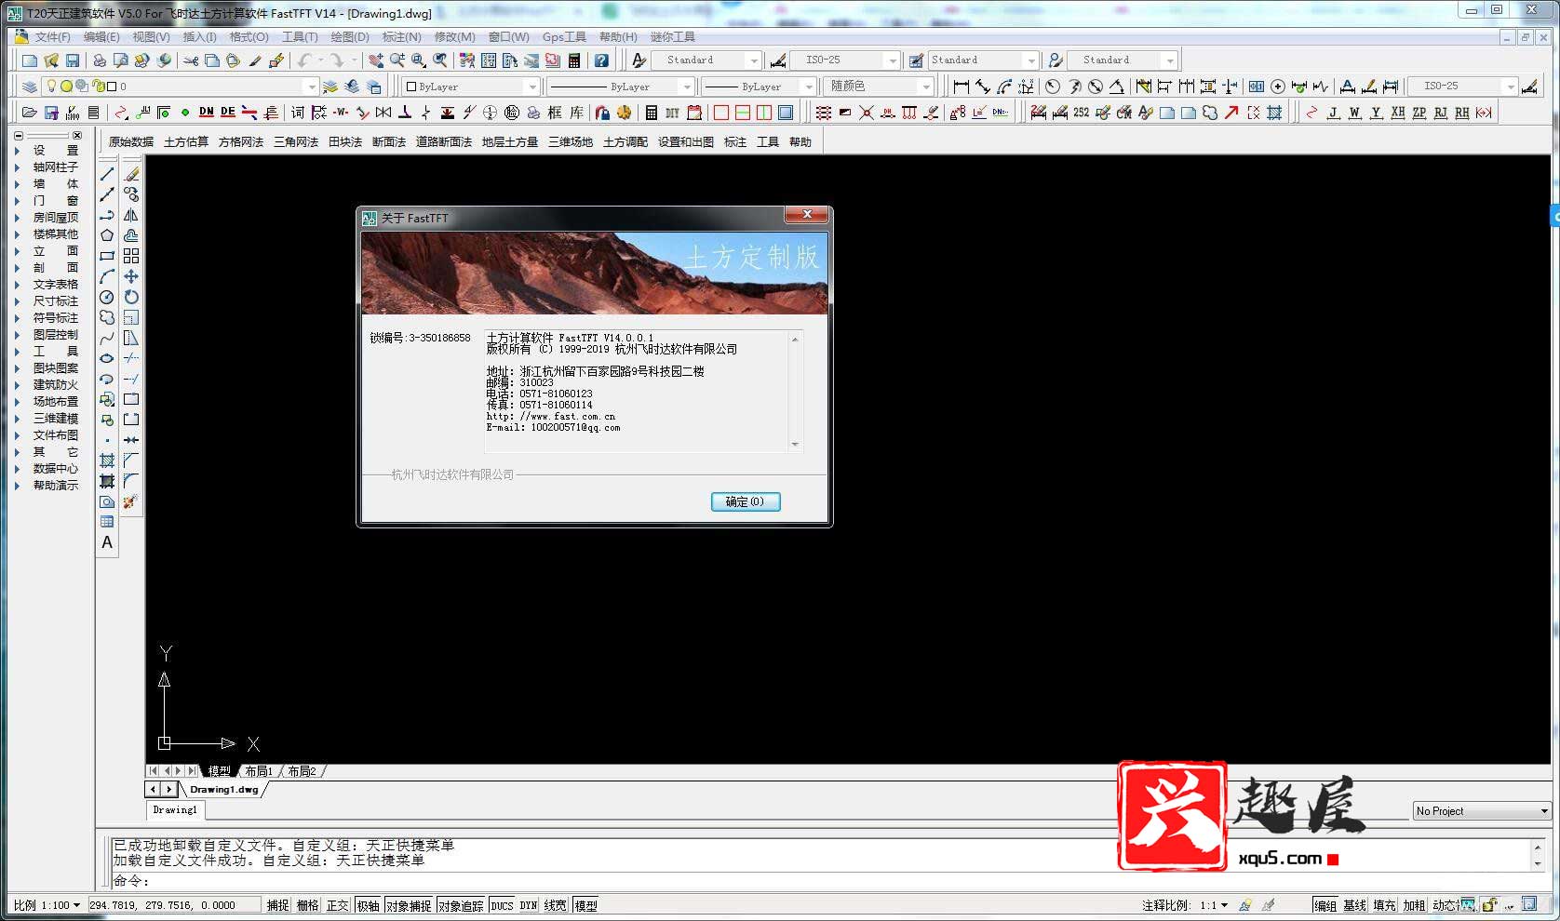Select the Hatch tool

point(107,460)
